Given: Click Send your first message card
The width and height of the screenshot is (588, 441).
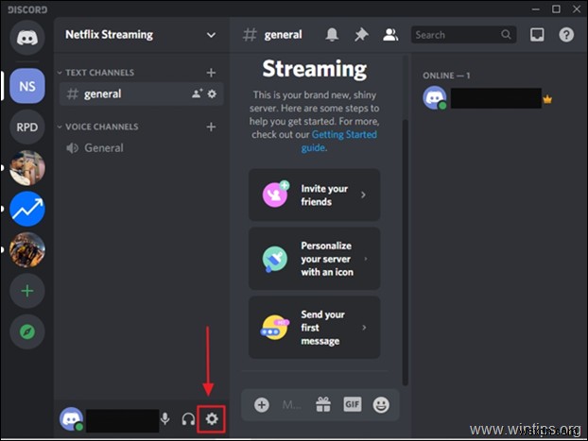Looking at the screenshot, I should tap(314, 328).
